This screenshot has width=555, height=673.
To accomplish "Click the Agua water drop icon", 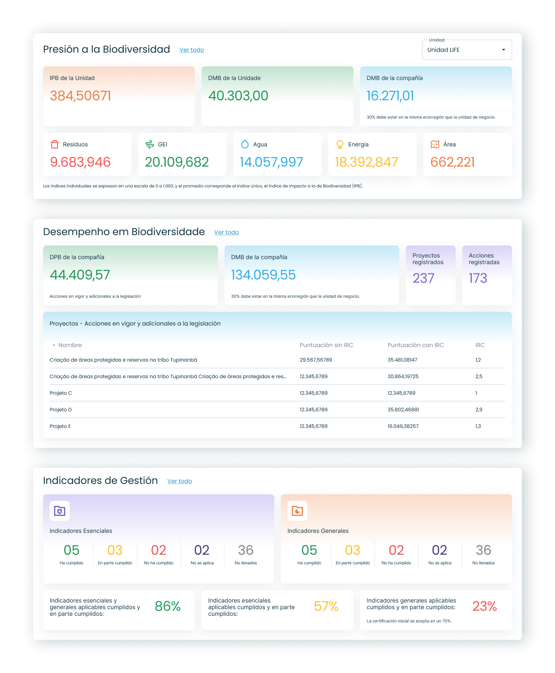I will 245,144.
